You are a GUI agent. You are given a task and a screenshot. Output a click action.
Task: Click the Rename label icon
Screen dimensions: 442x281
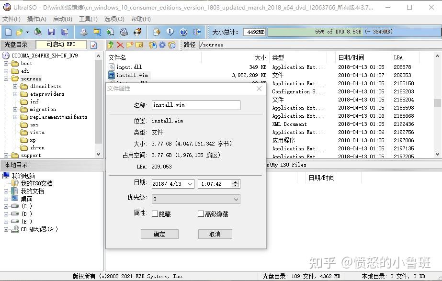(x=139, y=45)
